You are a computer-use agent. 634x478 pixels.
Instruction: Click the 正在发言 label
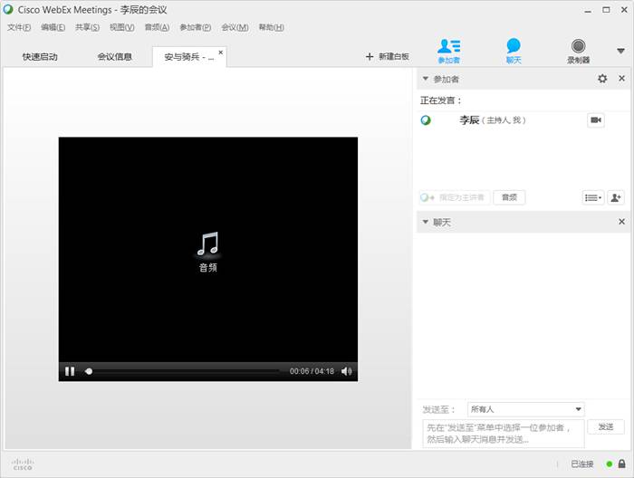coord(441,100)
